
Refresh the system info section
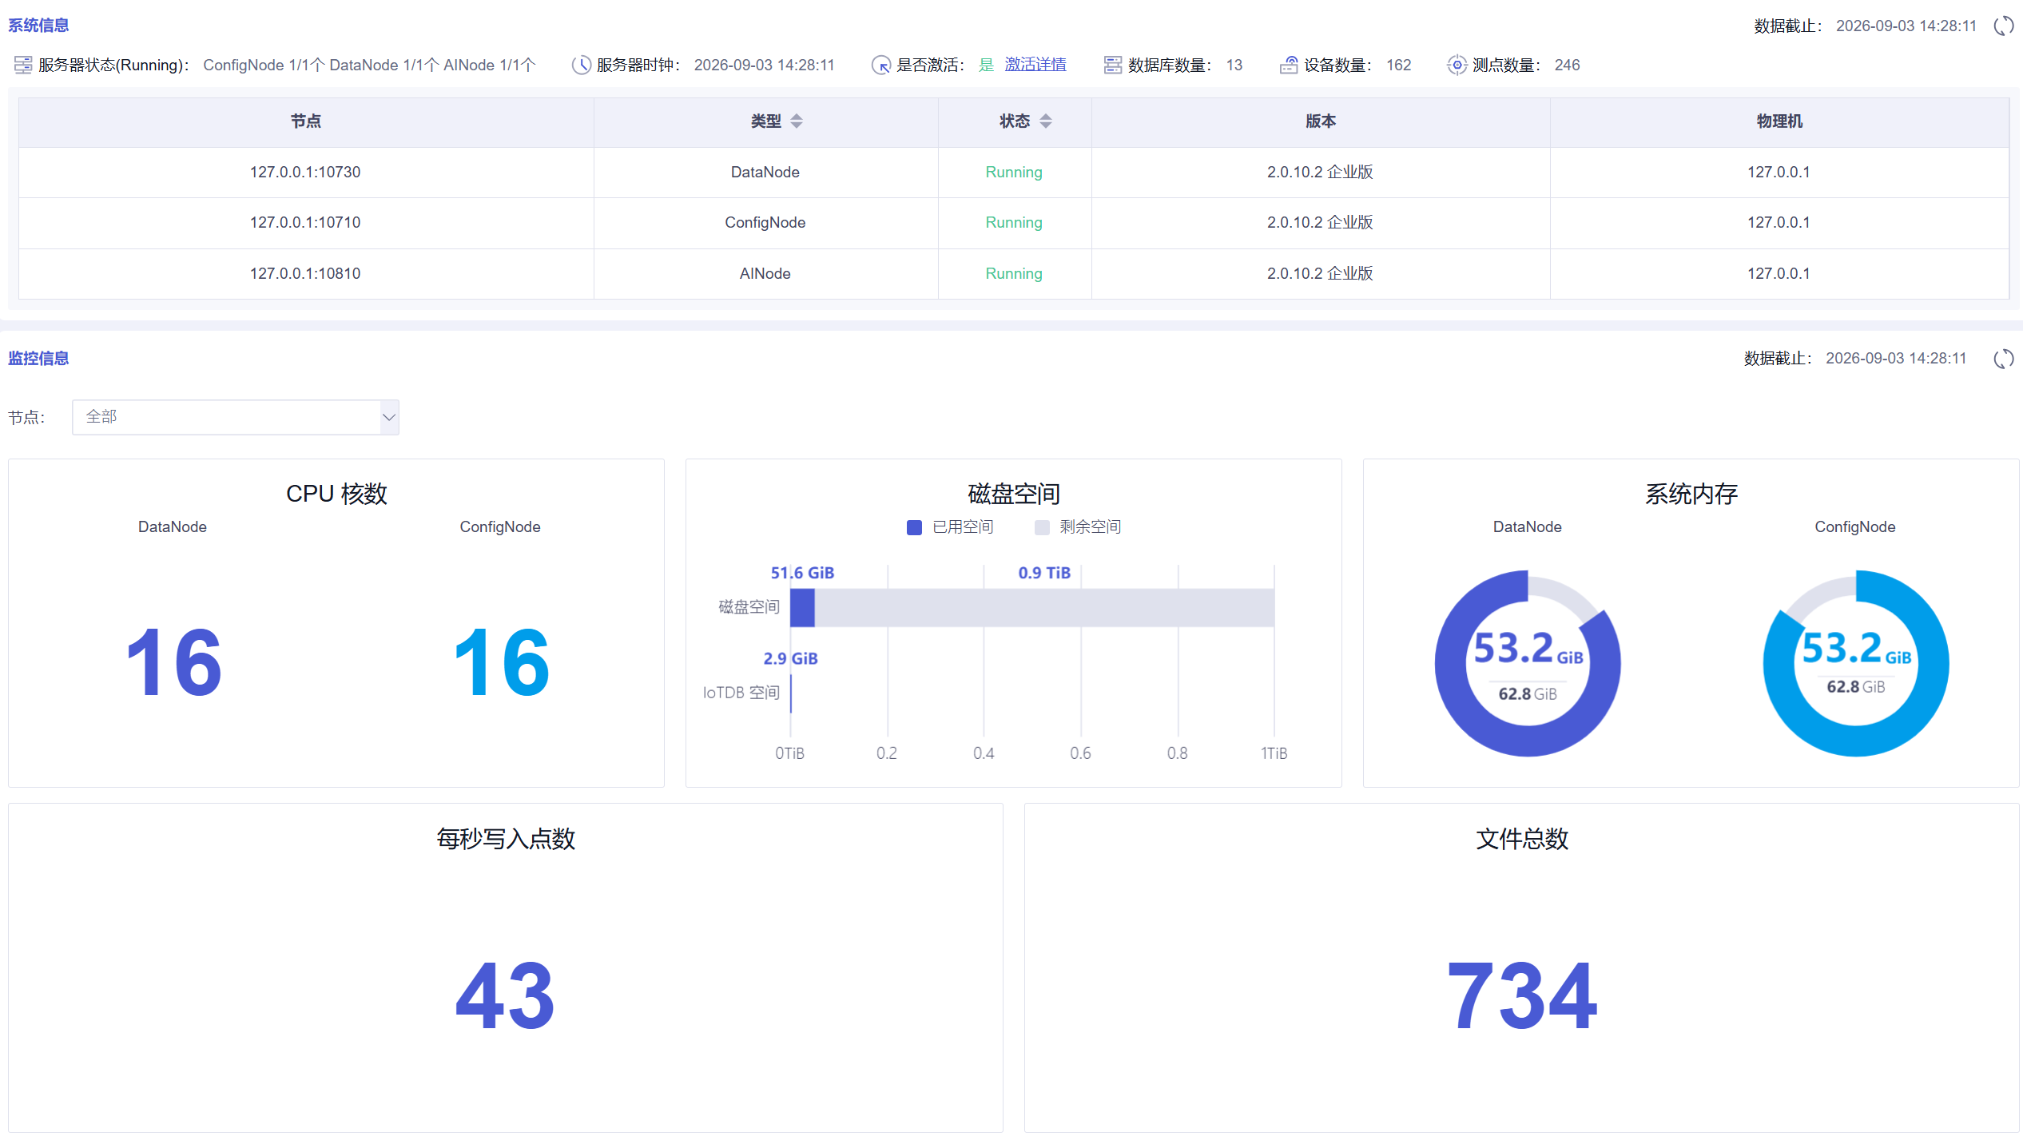click(x=2004, y=26)
